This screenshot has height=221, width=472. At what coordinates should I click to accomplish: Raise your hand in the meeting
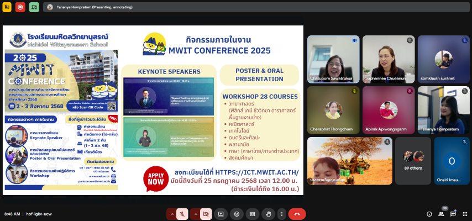click(x=268, y=214)
